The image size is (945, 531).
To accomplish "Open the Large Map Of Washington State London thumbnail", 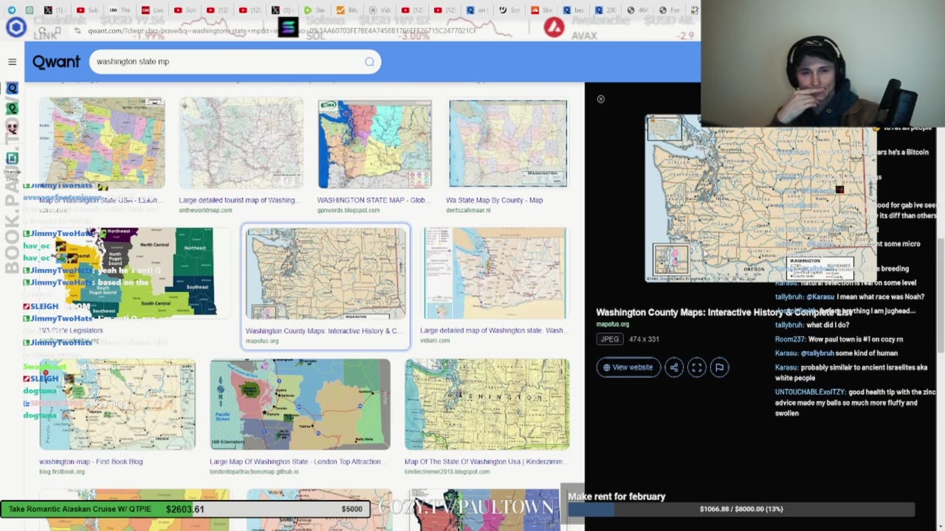I will tap(300, 404).
